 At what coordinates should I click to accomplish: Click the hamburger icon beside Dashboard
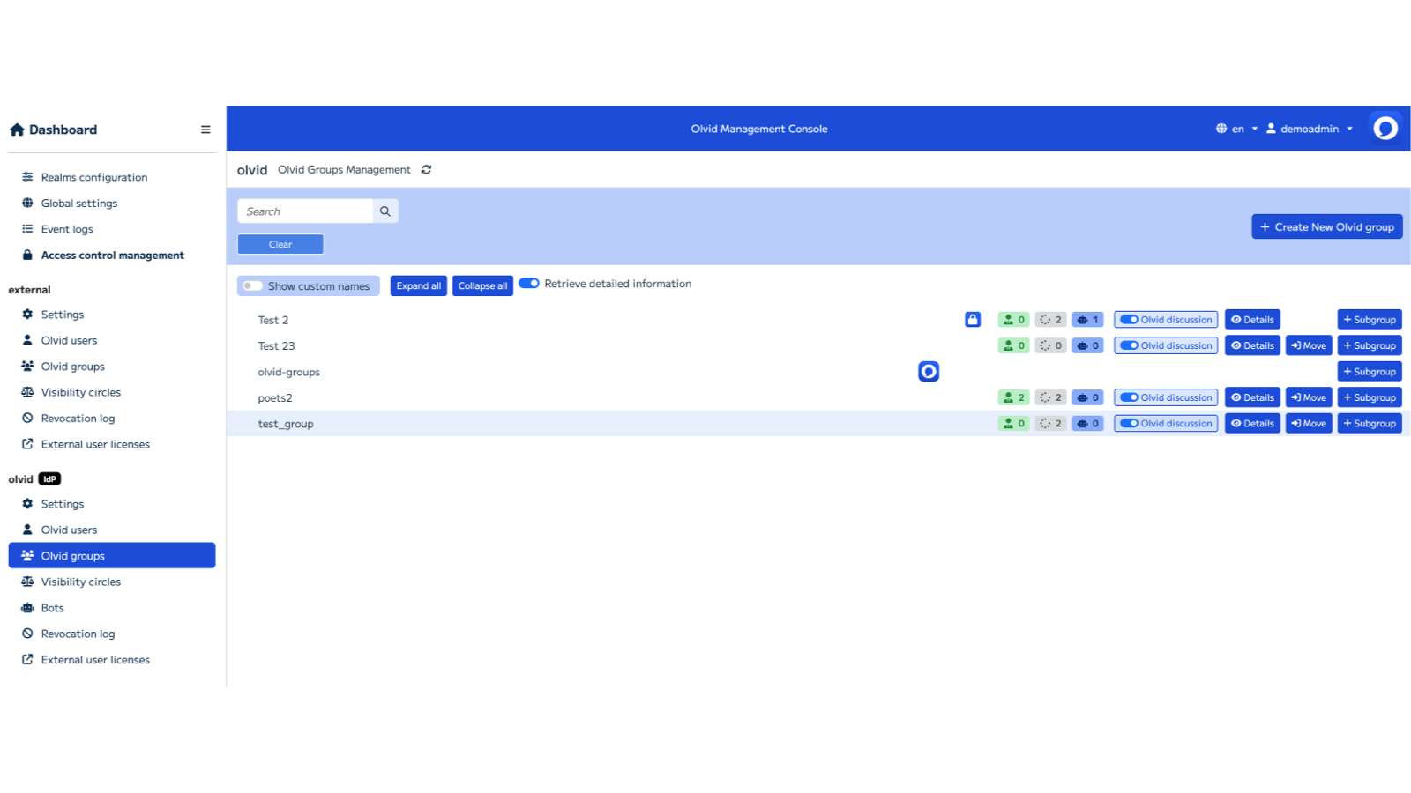205,129
